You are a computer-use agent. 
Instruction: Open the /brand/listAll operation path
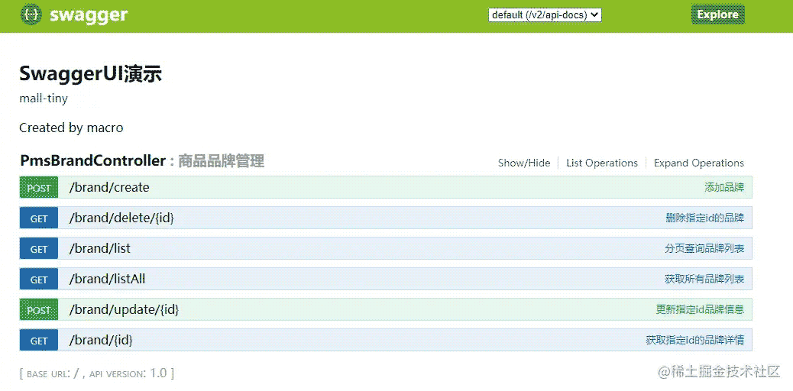point(107,280)
